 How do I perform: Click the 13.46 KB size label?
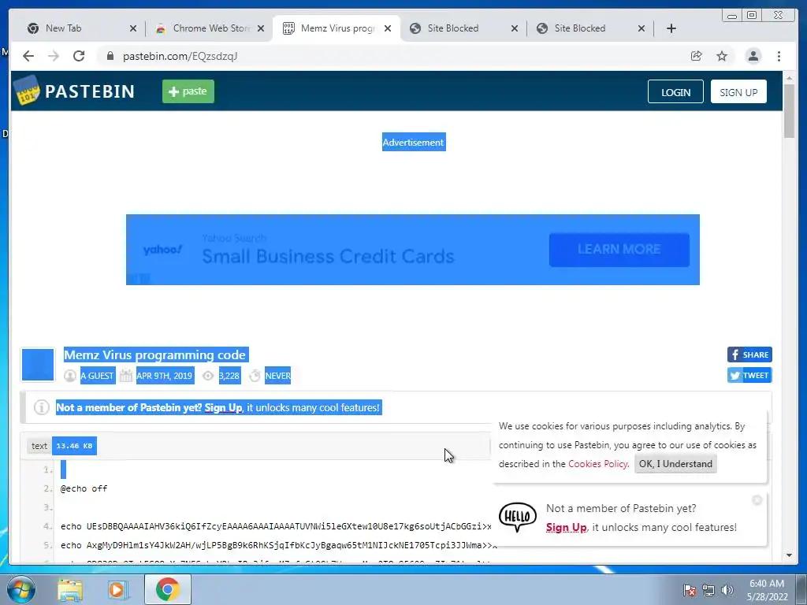coord(74,446)
